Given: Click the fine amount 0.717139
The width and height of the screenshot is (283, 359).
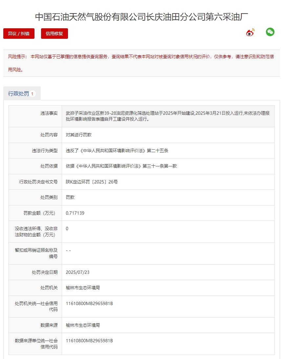Looking at the screenshot, I should coord(75,213).
